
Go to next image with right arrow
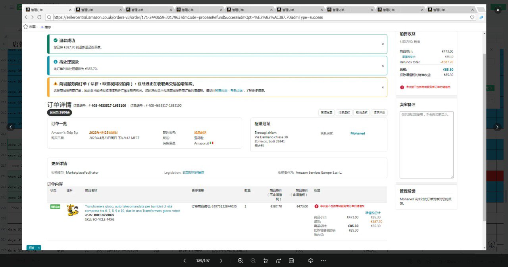[x=497, y=127]
